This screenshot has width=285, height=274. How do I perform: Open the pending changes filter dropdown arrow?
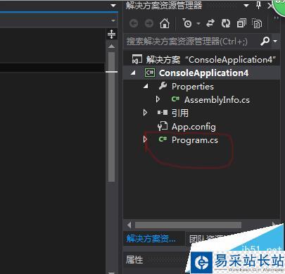point(198,23)
